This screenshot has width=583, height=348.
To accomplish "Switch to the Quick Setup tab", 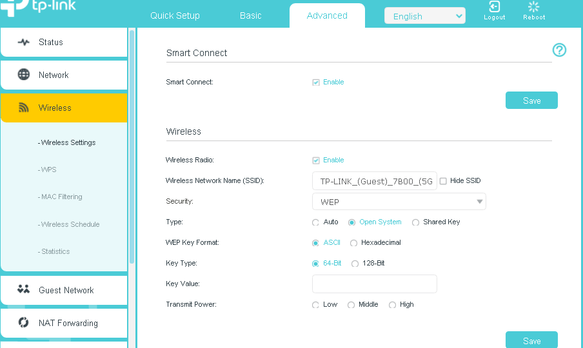I will click(175, 15).
